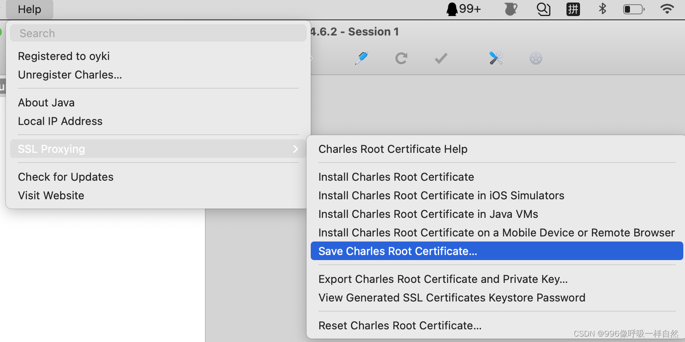The width and height of the screenshot is (685, 342).
Task: Show Local IP Address
Action: pos(158,121)
